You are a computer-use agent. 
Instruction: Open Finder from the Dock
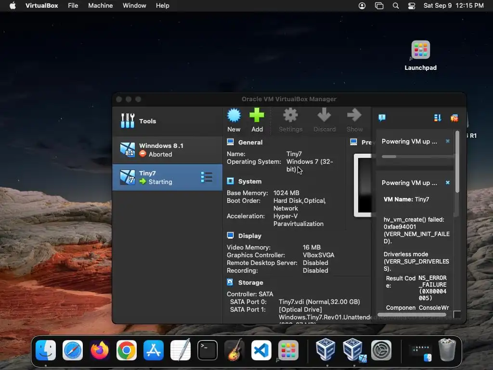click(46, 350)
